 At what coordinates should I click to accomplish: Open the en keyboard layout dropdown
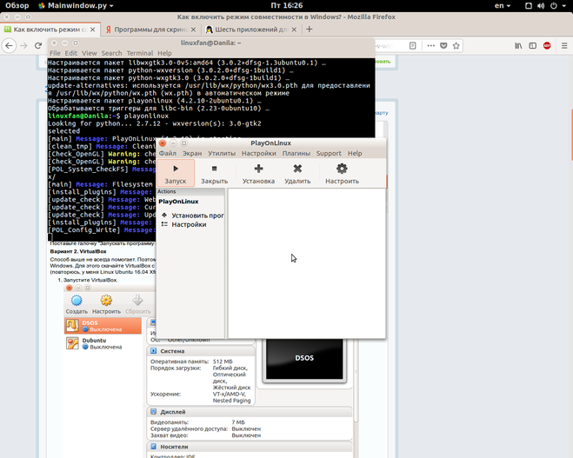pyautogui.click(x=503, y=5)
